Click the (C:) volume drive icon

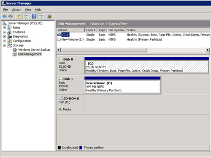(59, 35)
